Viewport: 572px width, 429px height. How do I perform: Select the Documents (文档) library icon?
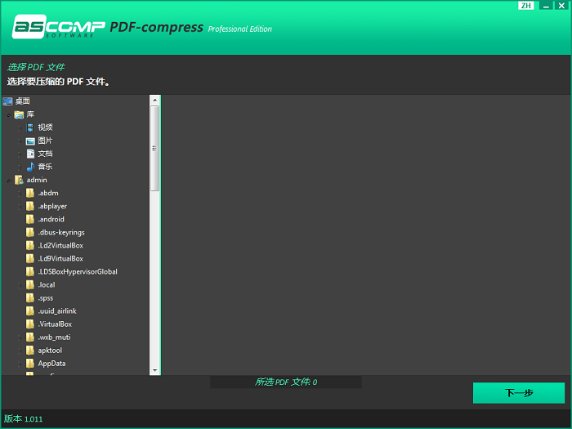(30, 154)
